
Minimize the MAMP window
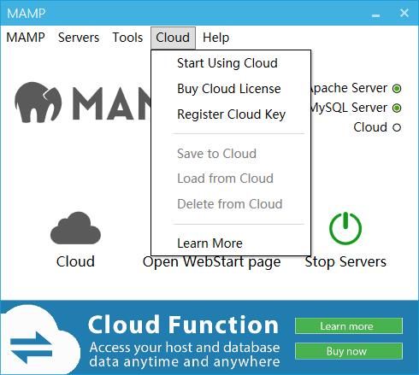point(375,15)
